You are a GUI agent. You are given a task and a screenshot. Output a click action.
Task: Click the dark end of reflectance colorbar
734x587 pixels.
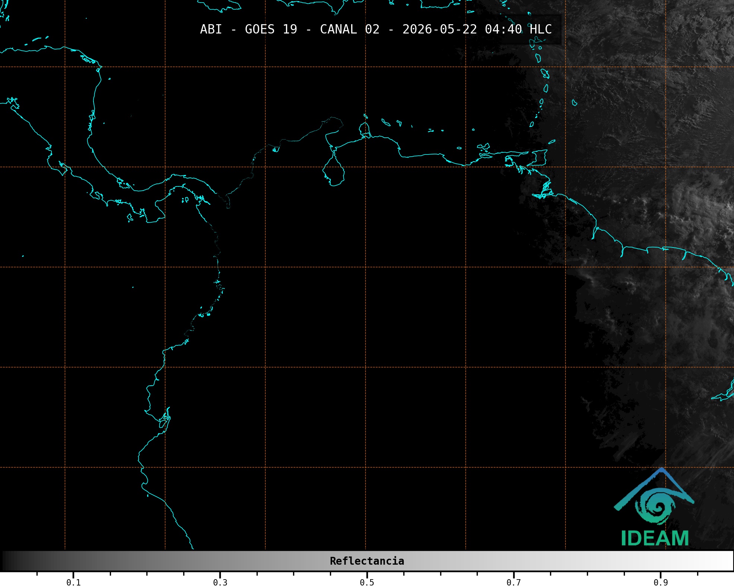click(11, 561)
